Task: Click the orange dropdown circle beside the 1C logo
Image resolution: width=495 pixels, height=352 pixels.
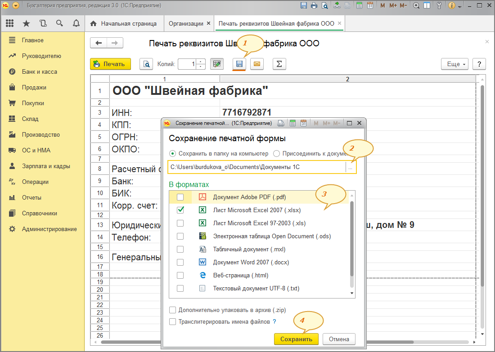Action: [x=15, y=5]
